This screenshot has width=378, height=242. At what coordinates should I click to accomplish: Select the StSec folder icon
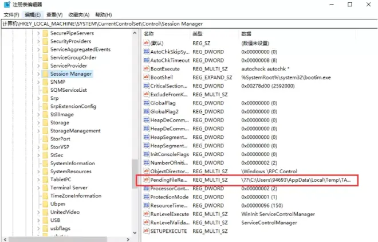(x=45, y=155)
